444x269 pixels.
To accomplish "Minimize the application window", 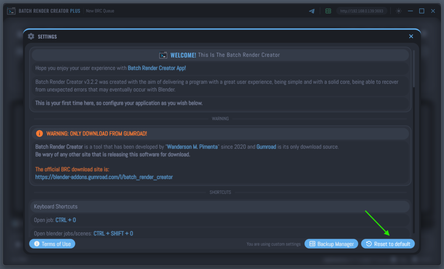I will tap(410, 11).
